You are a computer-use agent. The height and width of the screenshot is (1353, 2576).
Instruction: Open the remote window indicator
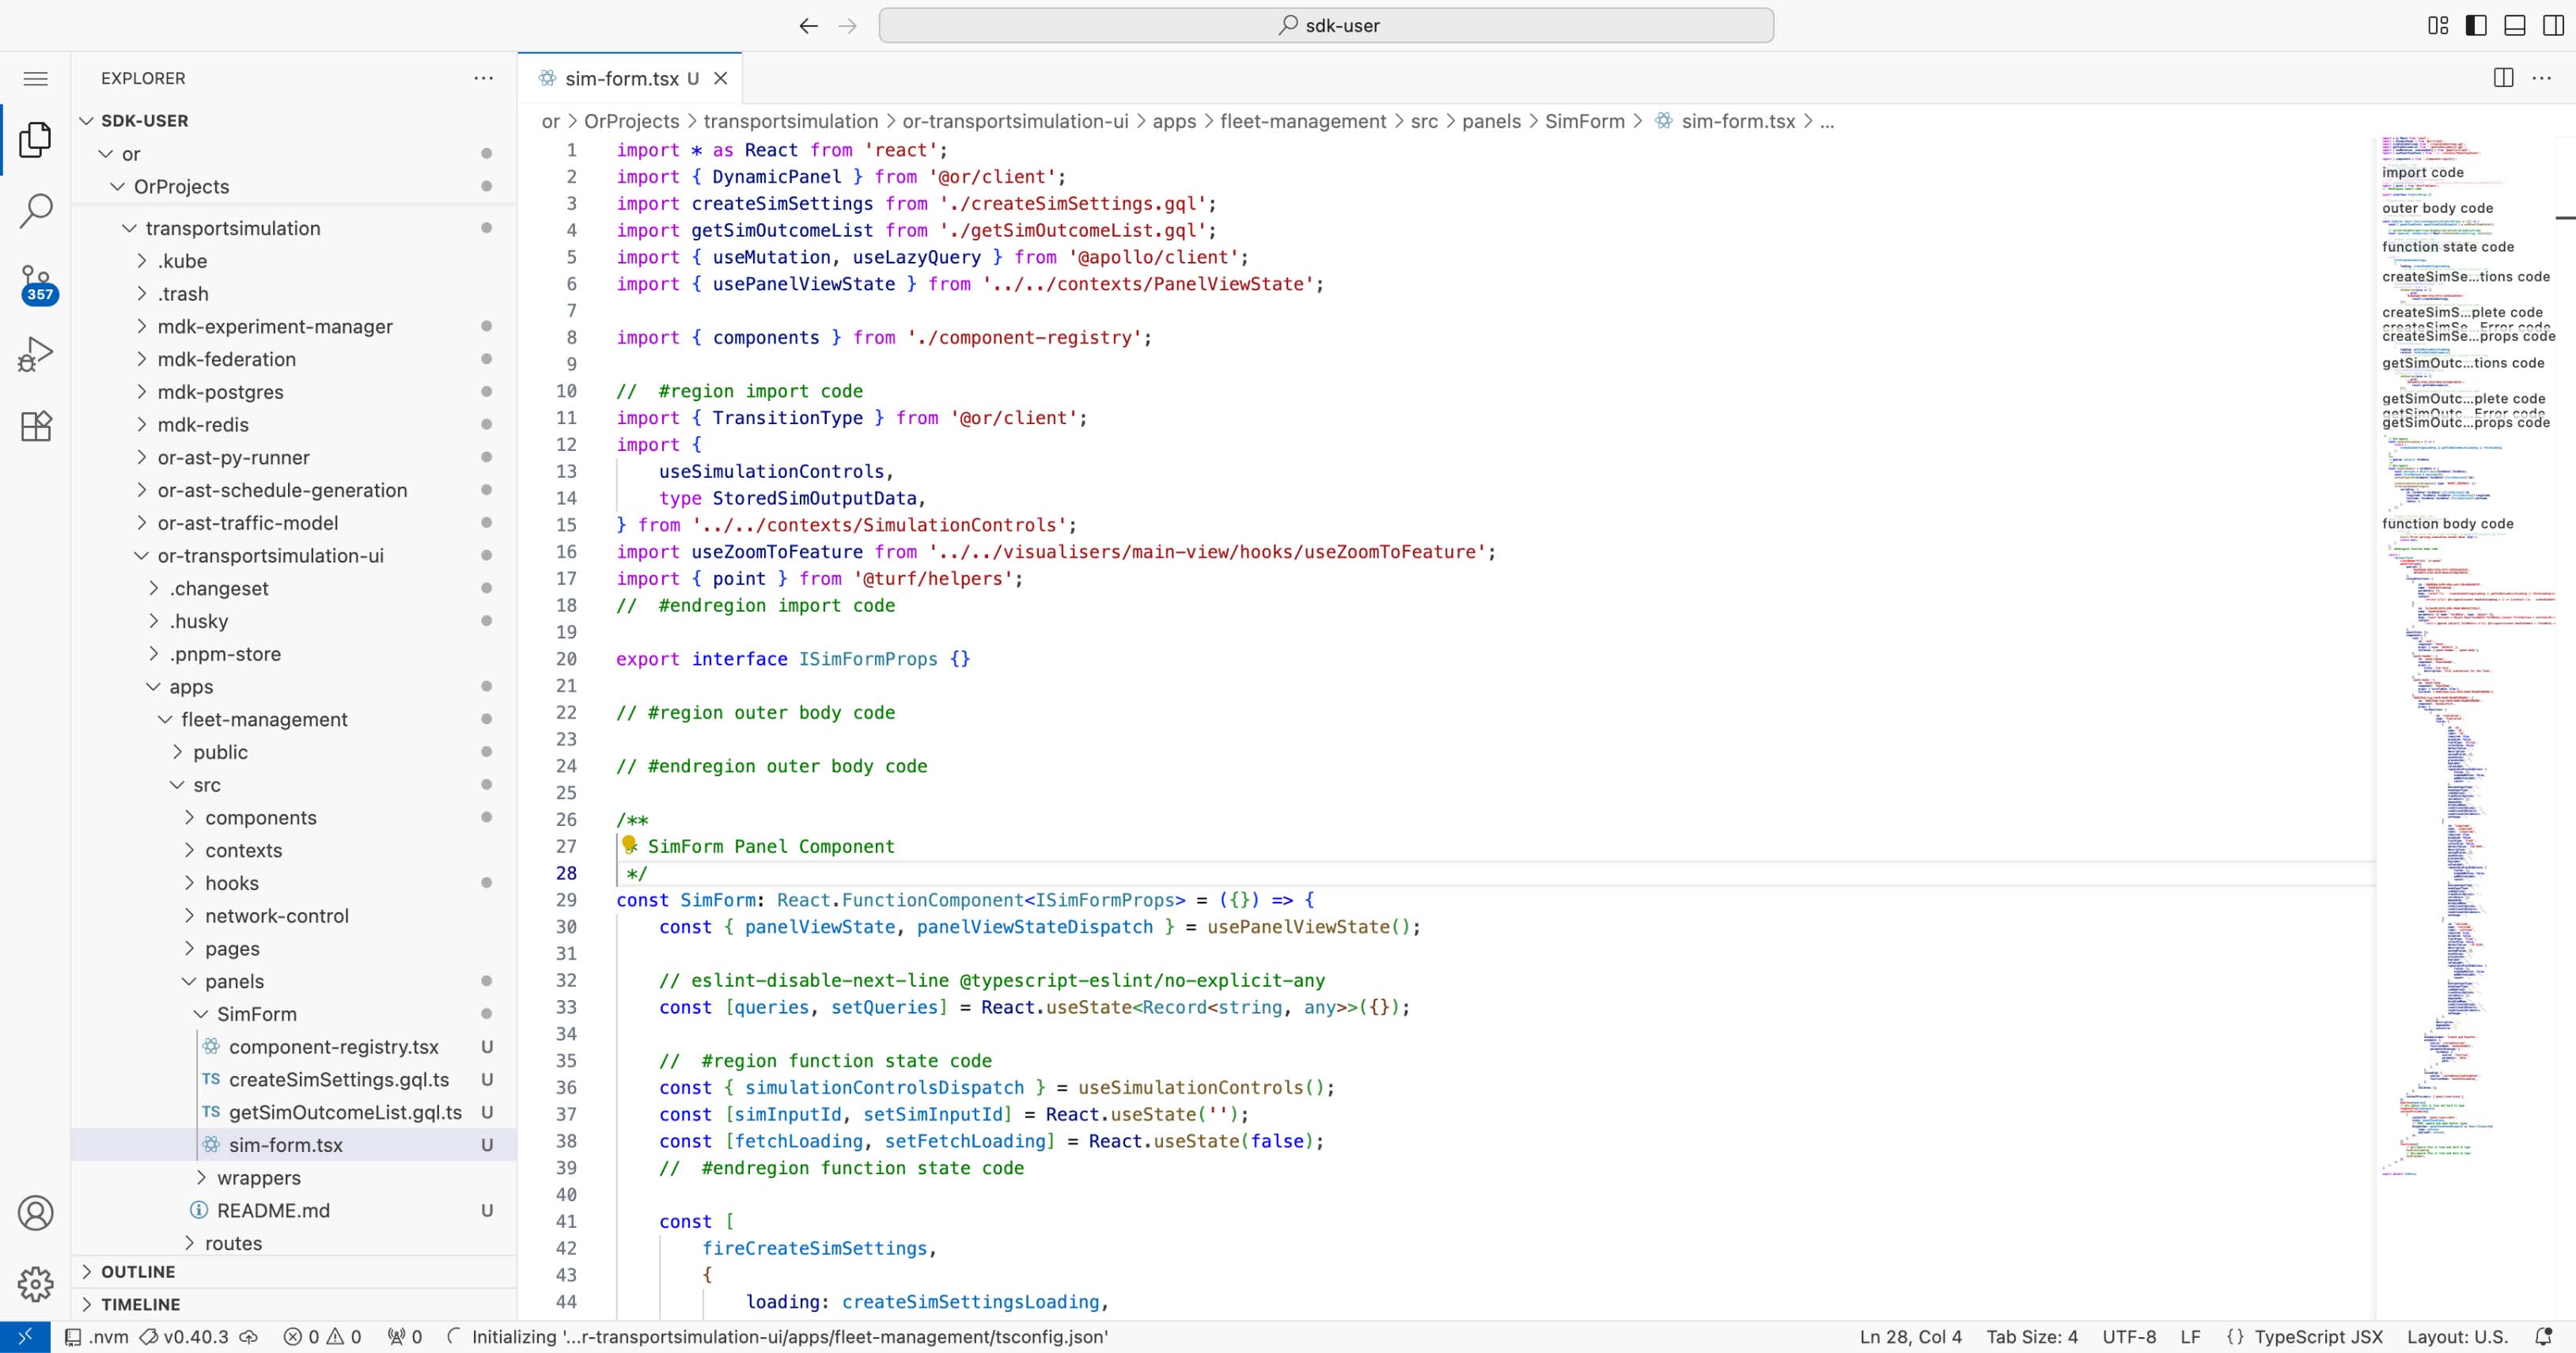(25, 1337)
